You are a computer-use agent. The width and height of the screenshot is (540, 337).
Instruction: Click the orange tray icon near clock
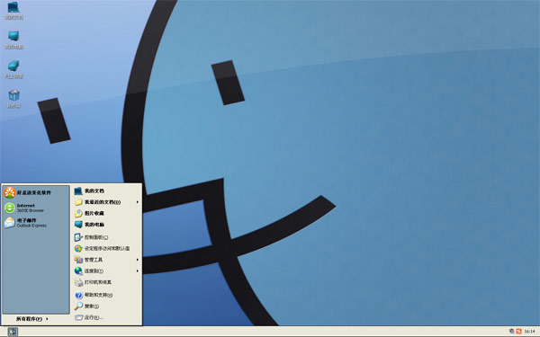[x=518, y=332]
